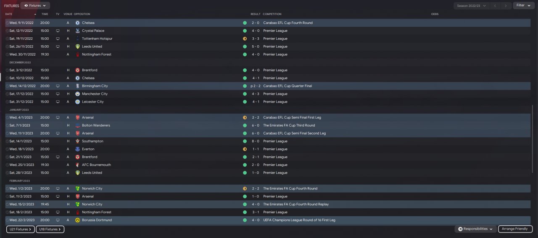Go to the next season arrow

click(x=506, y=5)
